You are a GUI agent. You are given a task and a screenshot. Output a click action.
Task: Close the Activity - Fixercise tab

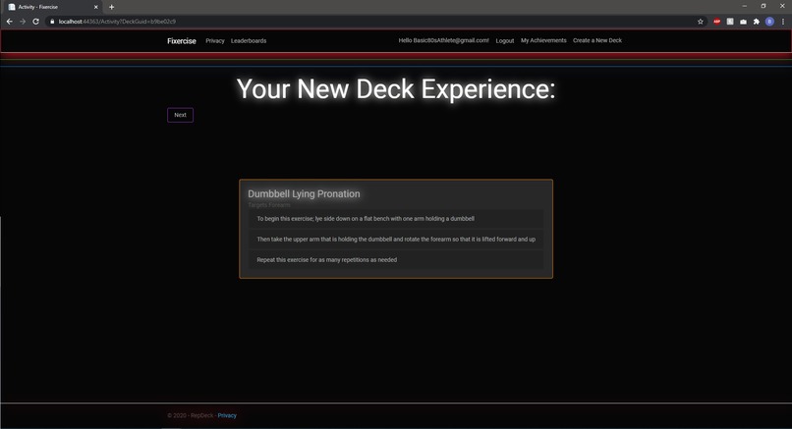tap(96, 7)
